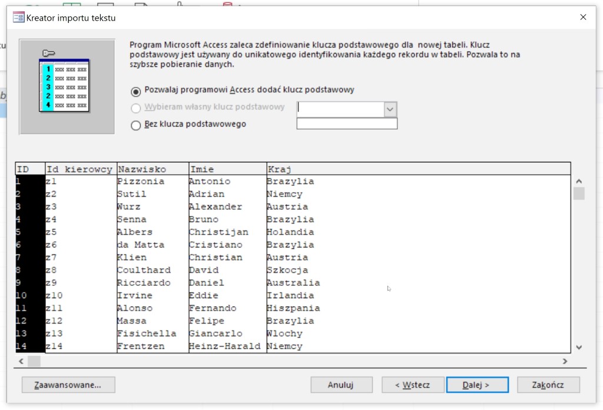
Task: Click the empty text field below the dropdown
Action: (x=347, y=124)
